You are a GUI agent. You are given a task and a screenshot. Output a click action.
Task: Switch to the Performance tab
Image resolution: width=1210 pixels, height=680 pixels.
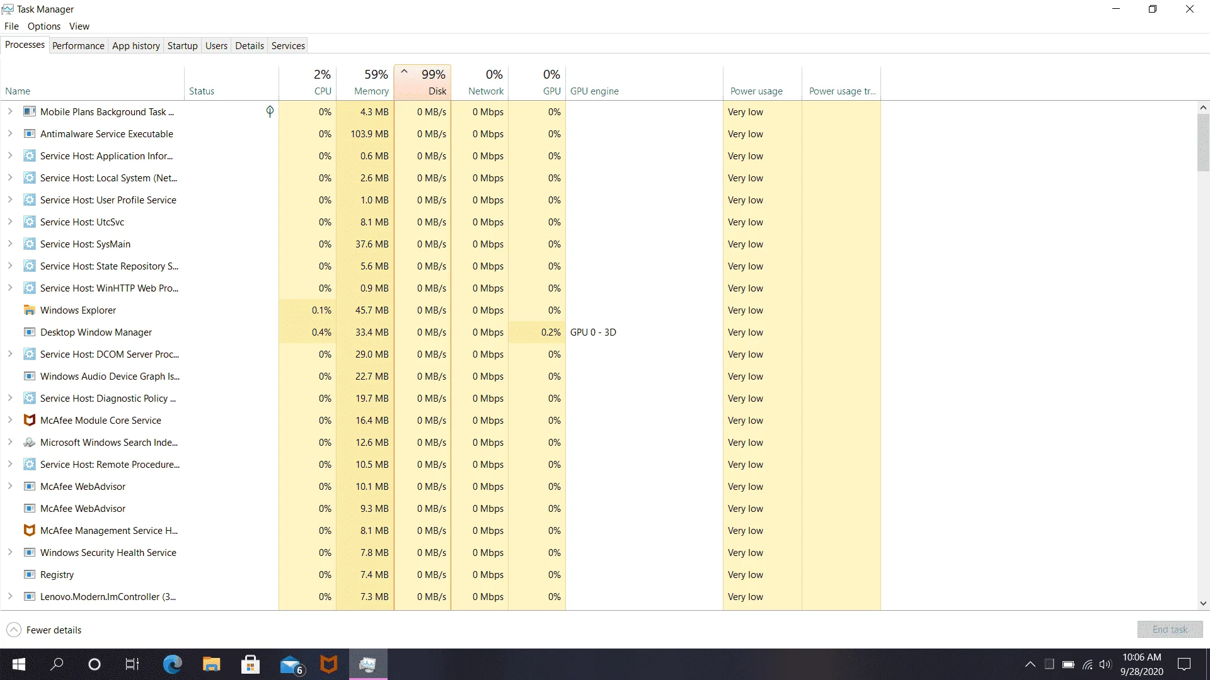[78, 45]
